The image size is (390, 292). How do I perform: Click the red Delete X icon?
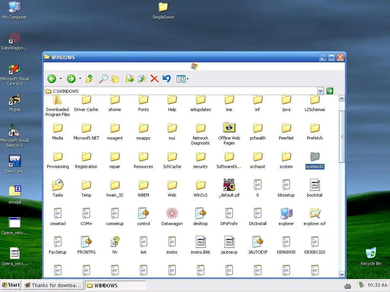155,79
